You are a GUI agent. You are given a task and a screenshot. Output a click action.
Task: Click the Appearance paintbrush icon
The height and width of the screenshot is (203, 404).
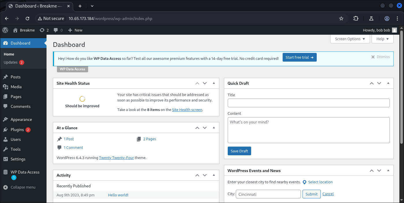pyautogui.click(x=5, y=119)
